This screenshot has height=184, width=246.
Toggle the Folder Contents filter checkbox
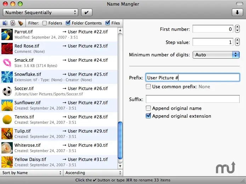pos(68,23)
